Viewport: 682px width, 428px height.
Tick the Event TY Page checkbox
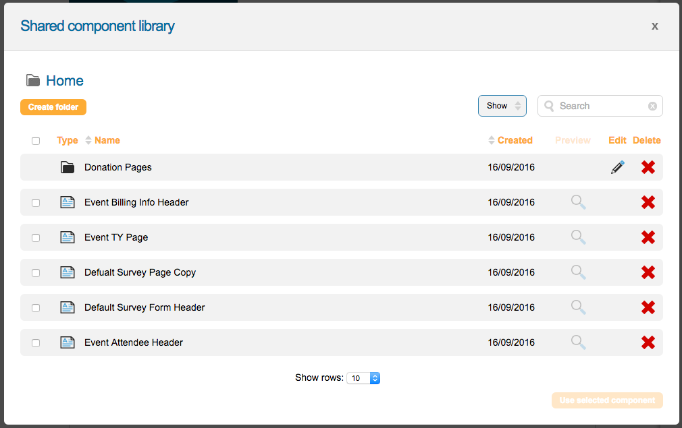(x=36, y=238)
